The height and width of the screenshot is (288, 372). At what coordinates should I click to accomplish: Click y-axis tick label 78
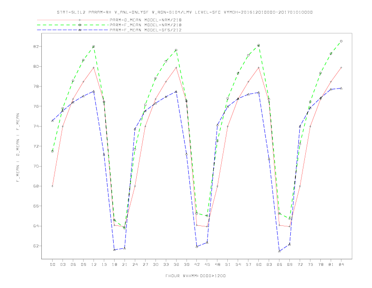coord(36,87)
